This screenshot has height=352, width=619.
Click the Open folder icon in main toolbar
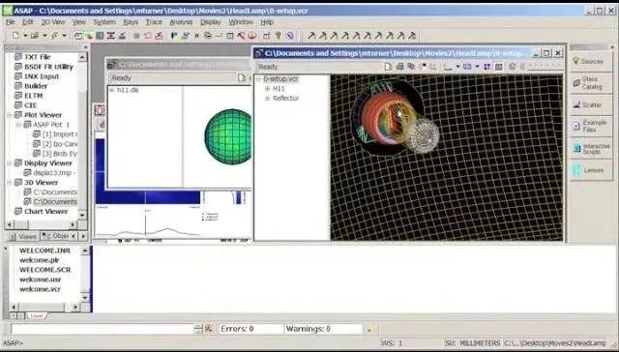pyautogui.click(x=35, y=36)
